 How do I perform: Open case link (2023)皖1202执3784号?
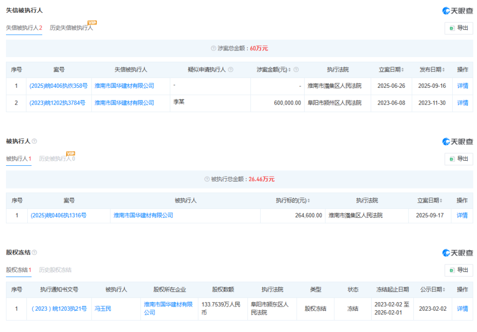coord(58,103)
